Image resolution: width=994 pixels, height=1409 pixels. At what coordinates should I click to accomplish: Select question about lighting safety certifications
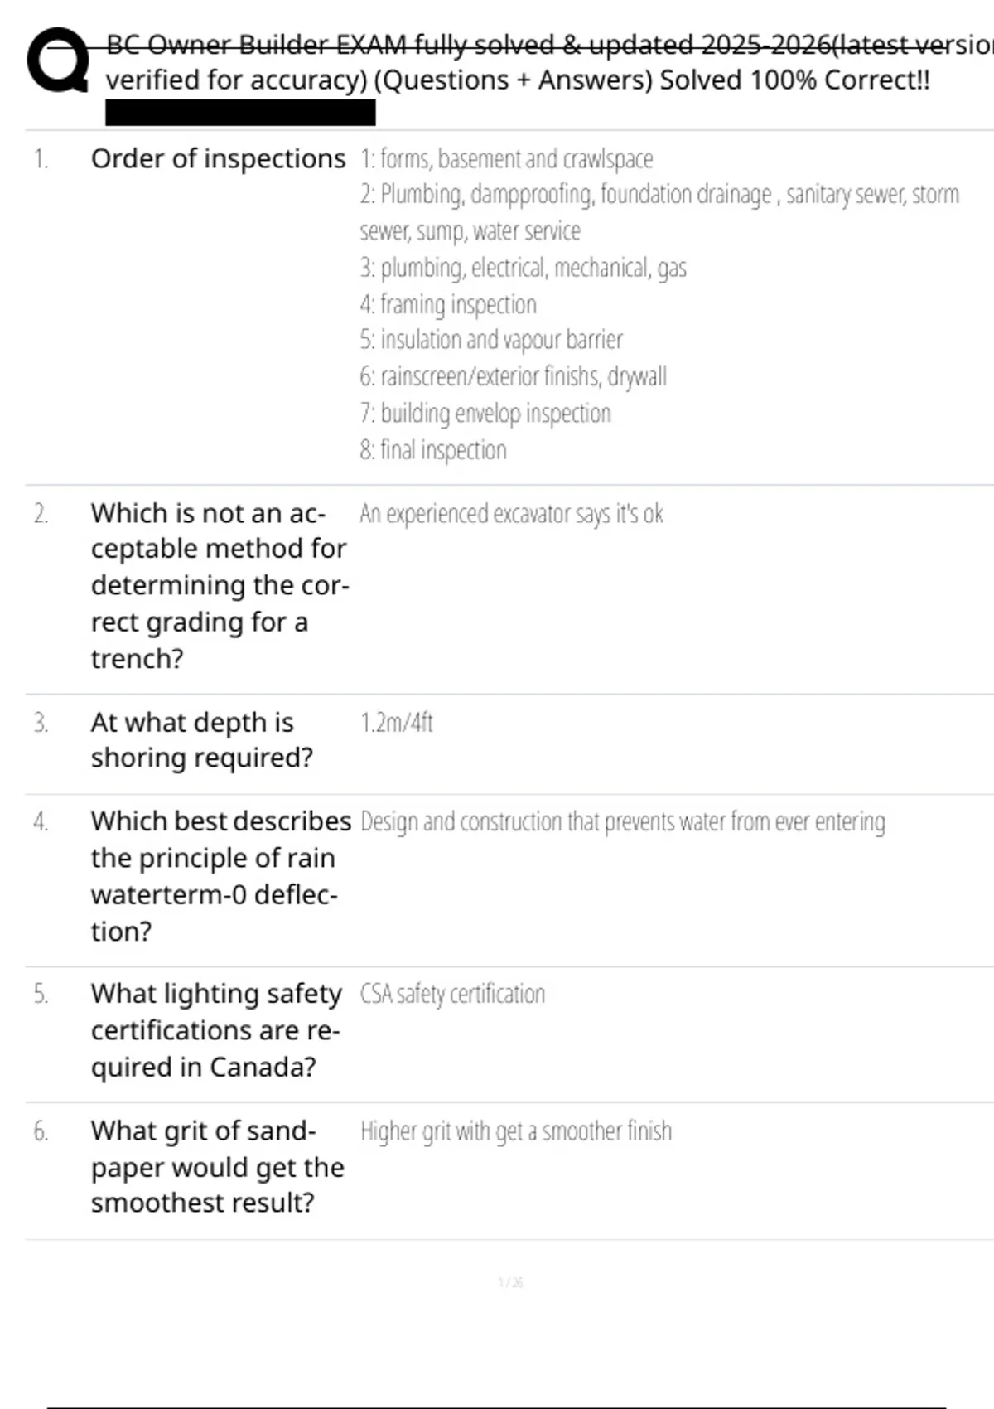(216, 1029)
